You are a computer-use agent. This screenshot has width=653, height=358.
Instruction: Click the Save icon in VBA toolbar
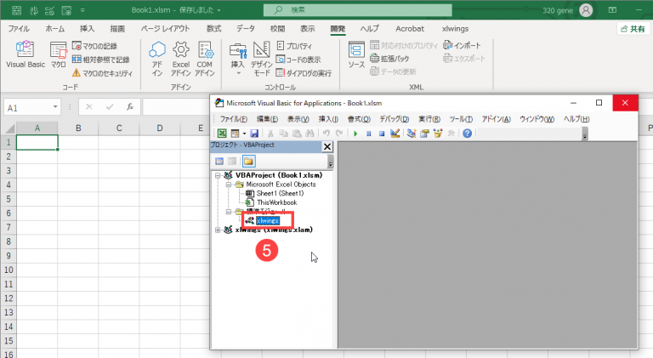click(254, 134)
